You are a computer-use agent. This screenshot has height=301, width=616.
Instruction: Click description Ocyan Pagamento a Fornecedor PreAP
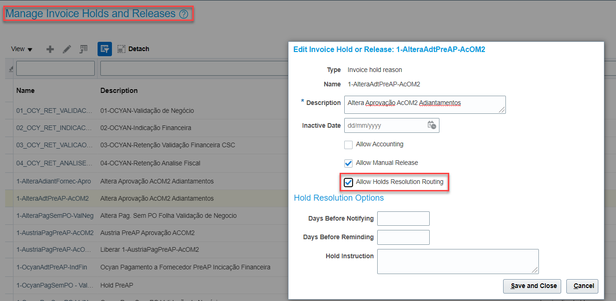185,267
